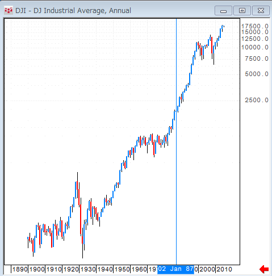Screen dimensions: 272x276
Task: Minimize the DJI chart window
Action: click(223, 10)
